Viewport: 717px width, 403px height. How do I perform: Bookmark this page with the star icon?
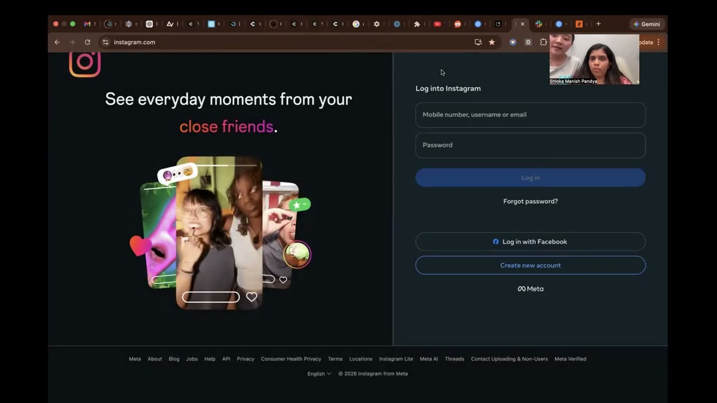[x=492, y=42]
